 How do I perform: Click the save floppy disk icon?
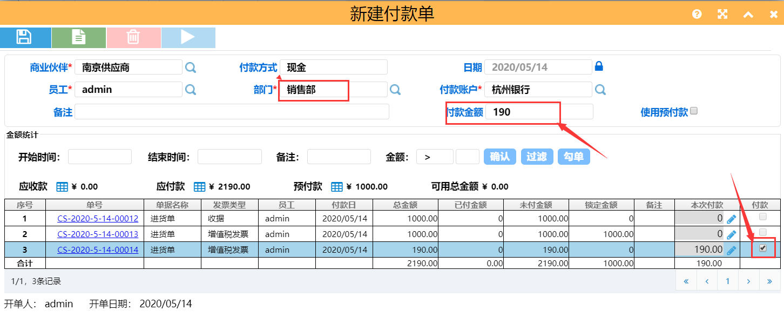24,37
